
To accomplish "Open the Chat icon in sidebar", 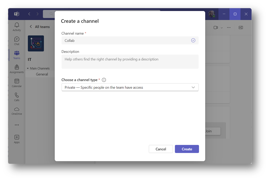I will (17, 39).
